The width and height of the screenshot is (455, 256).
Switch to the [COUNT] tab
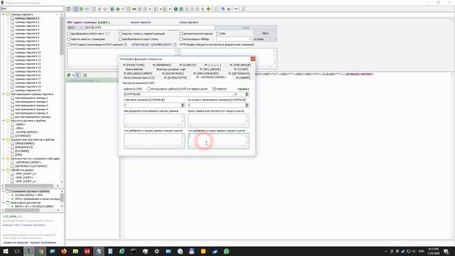[x=241, y=70]
